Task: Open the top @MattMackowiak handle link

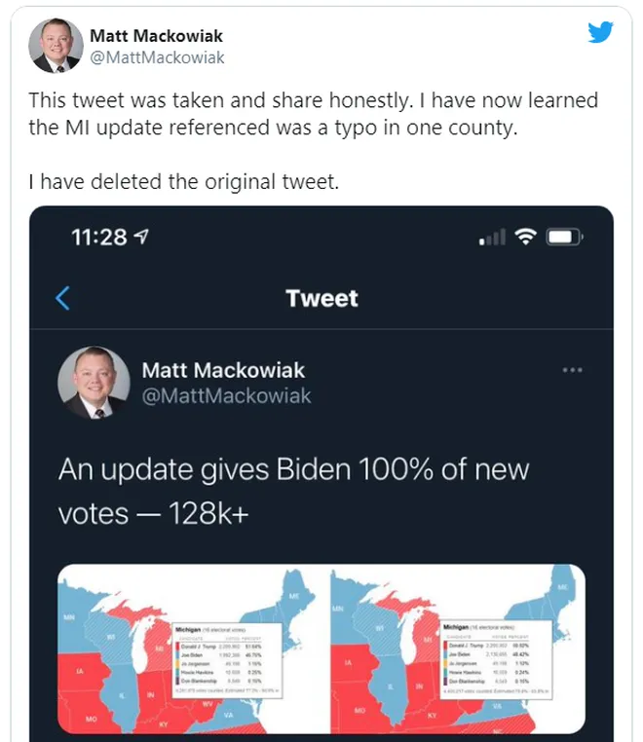Action: tap(157, 57)
